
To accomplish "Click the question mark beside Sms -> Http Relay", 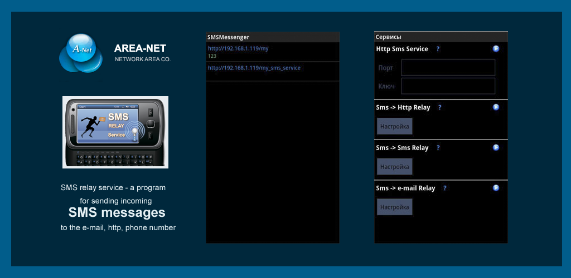I will pyautogui.click(x=439, y=107).
